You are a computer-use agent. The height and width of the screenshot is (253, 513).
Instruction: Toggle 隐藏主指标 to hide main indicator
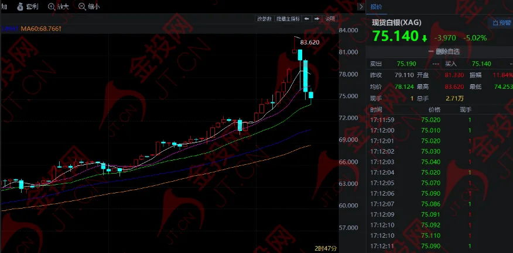pyautogui.click(x=288, y=19)
